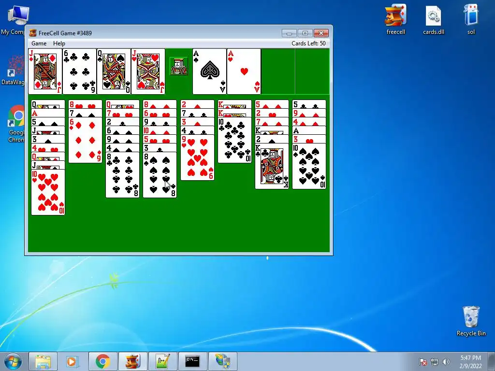Close the FreeCell window

321,33
